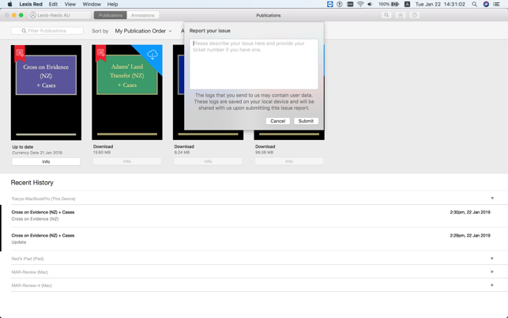Click the issue description text area
Screen dimensions: 508x318
[x=254, y=64]
